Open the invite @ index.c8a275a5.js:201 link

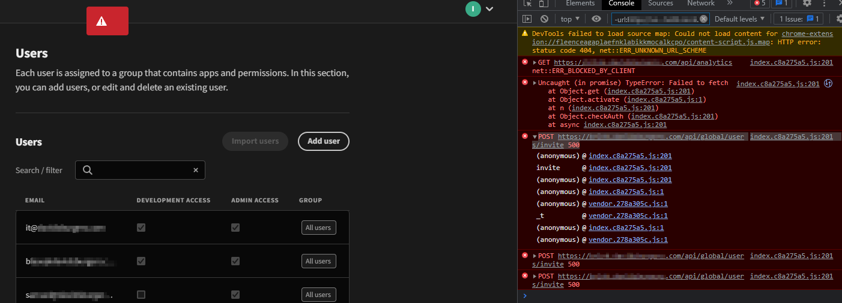630,168
